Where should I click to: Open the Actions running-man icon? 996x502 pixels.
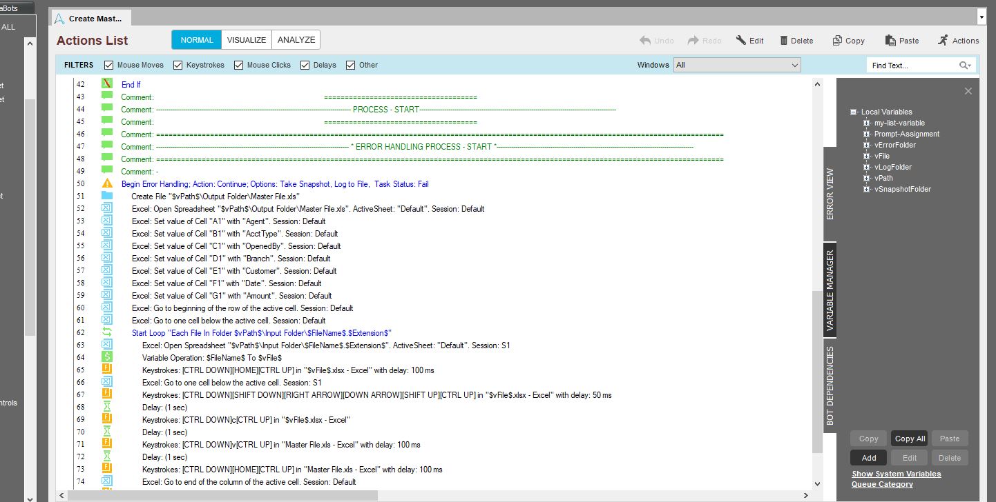[x=943, y=41]
